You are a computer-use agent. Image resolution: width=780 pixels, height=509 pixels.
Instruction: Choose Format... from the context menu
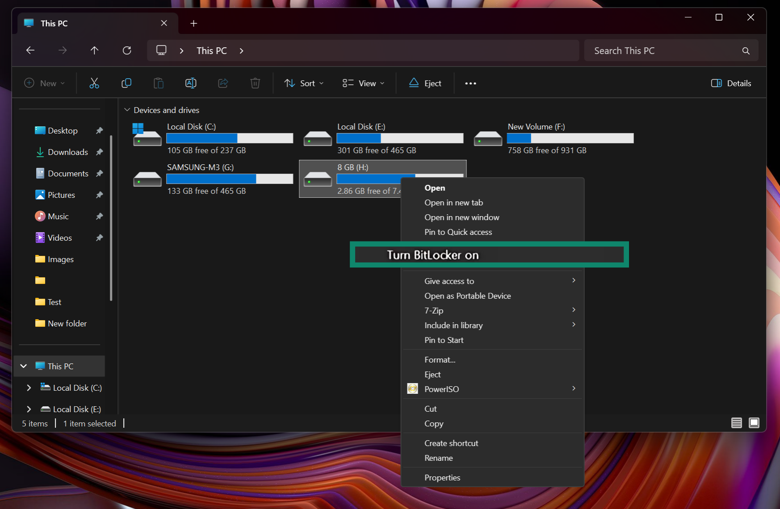tap(440, 359)
